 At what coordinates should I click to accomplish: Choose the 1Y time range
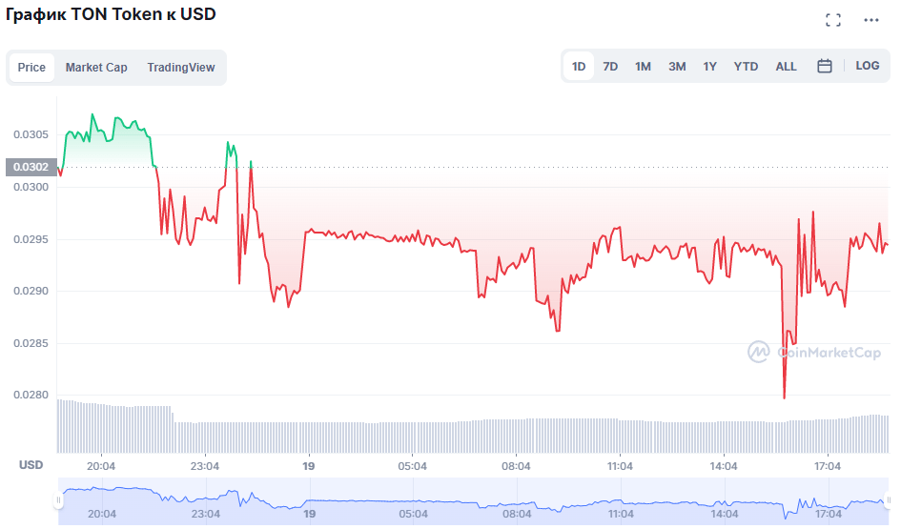(x=709, y=67)
